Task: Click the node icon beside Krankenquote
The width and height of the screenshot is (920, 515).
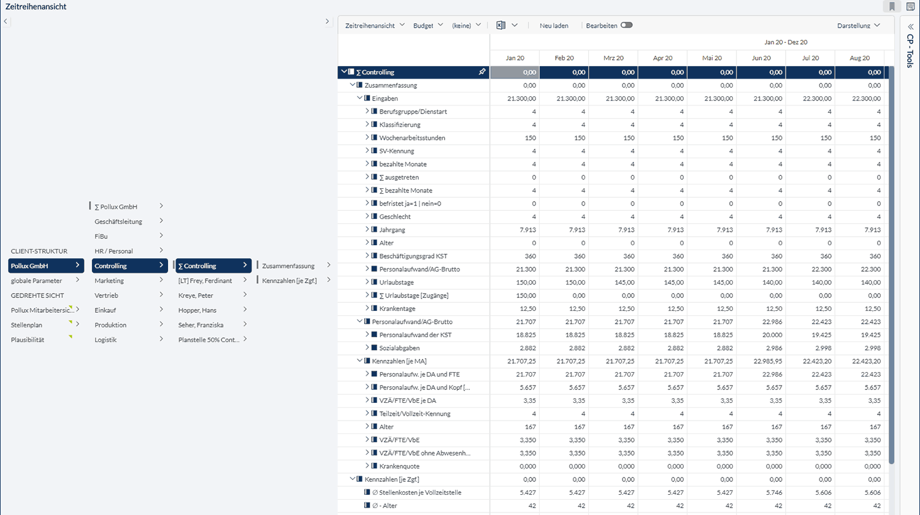Action: [374, 466]
